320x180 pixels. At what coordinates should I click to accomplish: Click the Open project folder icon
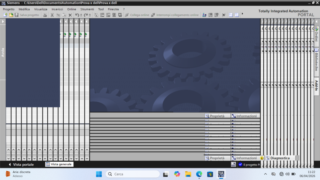coord(11,15)
